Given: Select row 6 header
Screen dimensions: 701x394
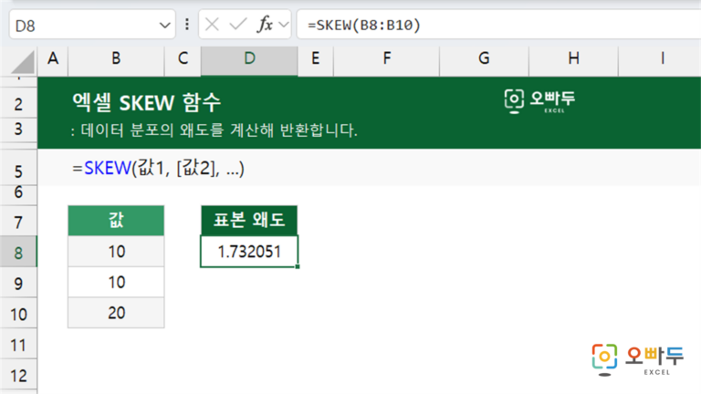Looking at the screenshot, I should pyautogui.click(x=18, y=195).
